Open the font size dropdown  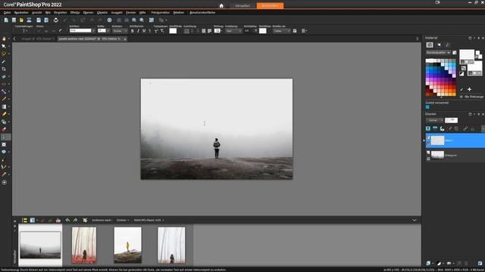click(108, 31)
